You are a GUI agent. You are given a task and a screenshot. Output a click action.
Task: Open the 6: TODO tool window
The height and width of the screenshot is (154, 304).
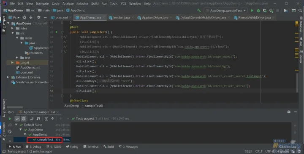tap(54, 147)
